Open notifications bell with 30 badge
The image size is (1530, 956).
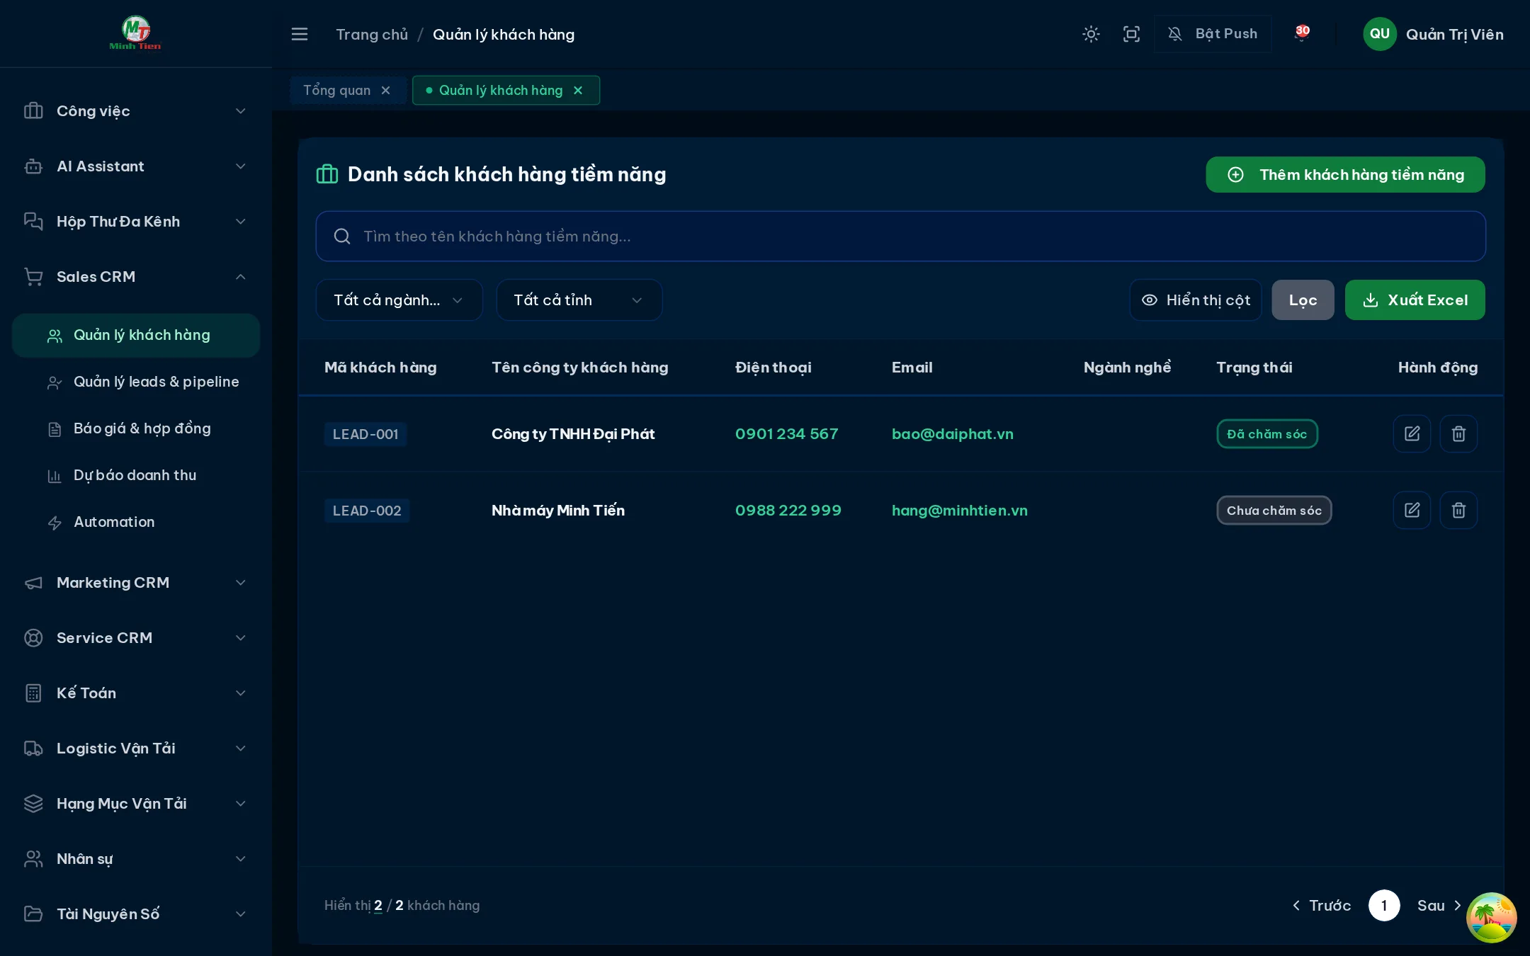pyautogui.click(x=1301, y=34)
